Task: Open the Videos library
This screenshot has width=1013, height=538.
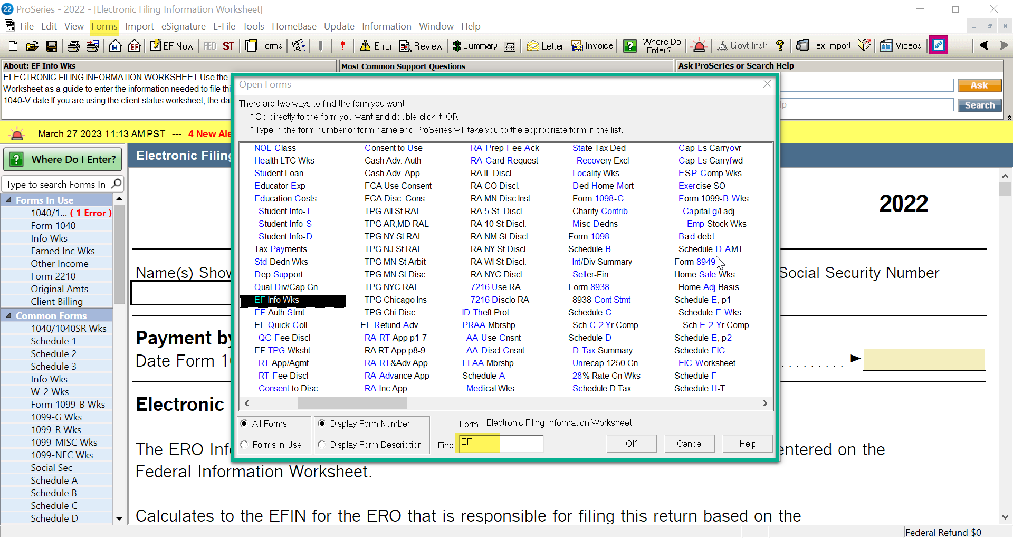Action: 901,46
